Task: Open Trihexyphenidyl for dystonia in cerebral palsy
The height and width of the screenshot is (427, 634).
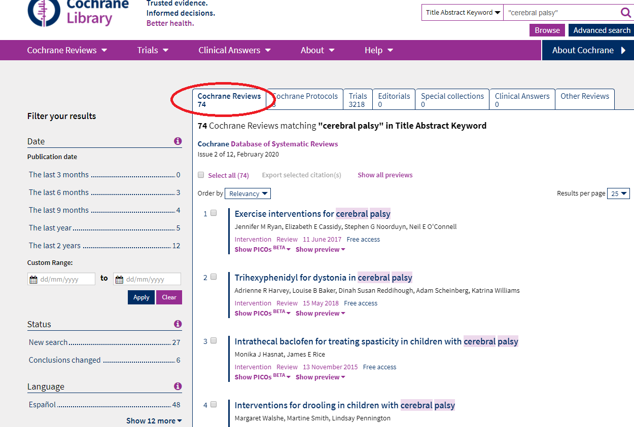Action: pyautogui.click(x=324, y=278)
